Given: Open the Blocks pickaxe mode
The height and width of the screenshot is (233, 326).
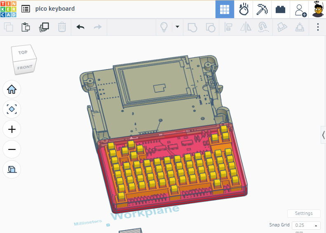Looking at the screenshot, I should (262, 9).
